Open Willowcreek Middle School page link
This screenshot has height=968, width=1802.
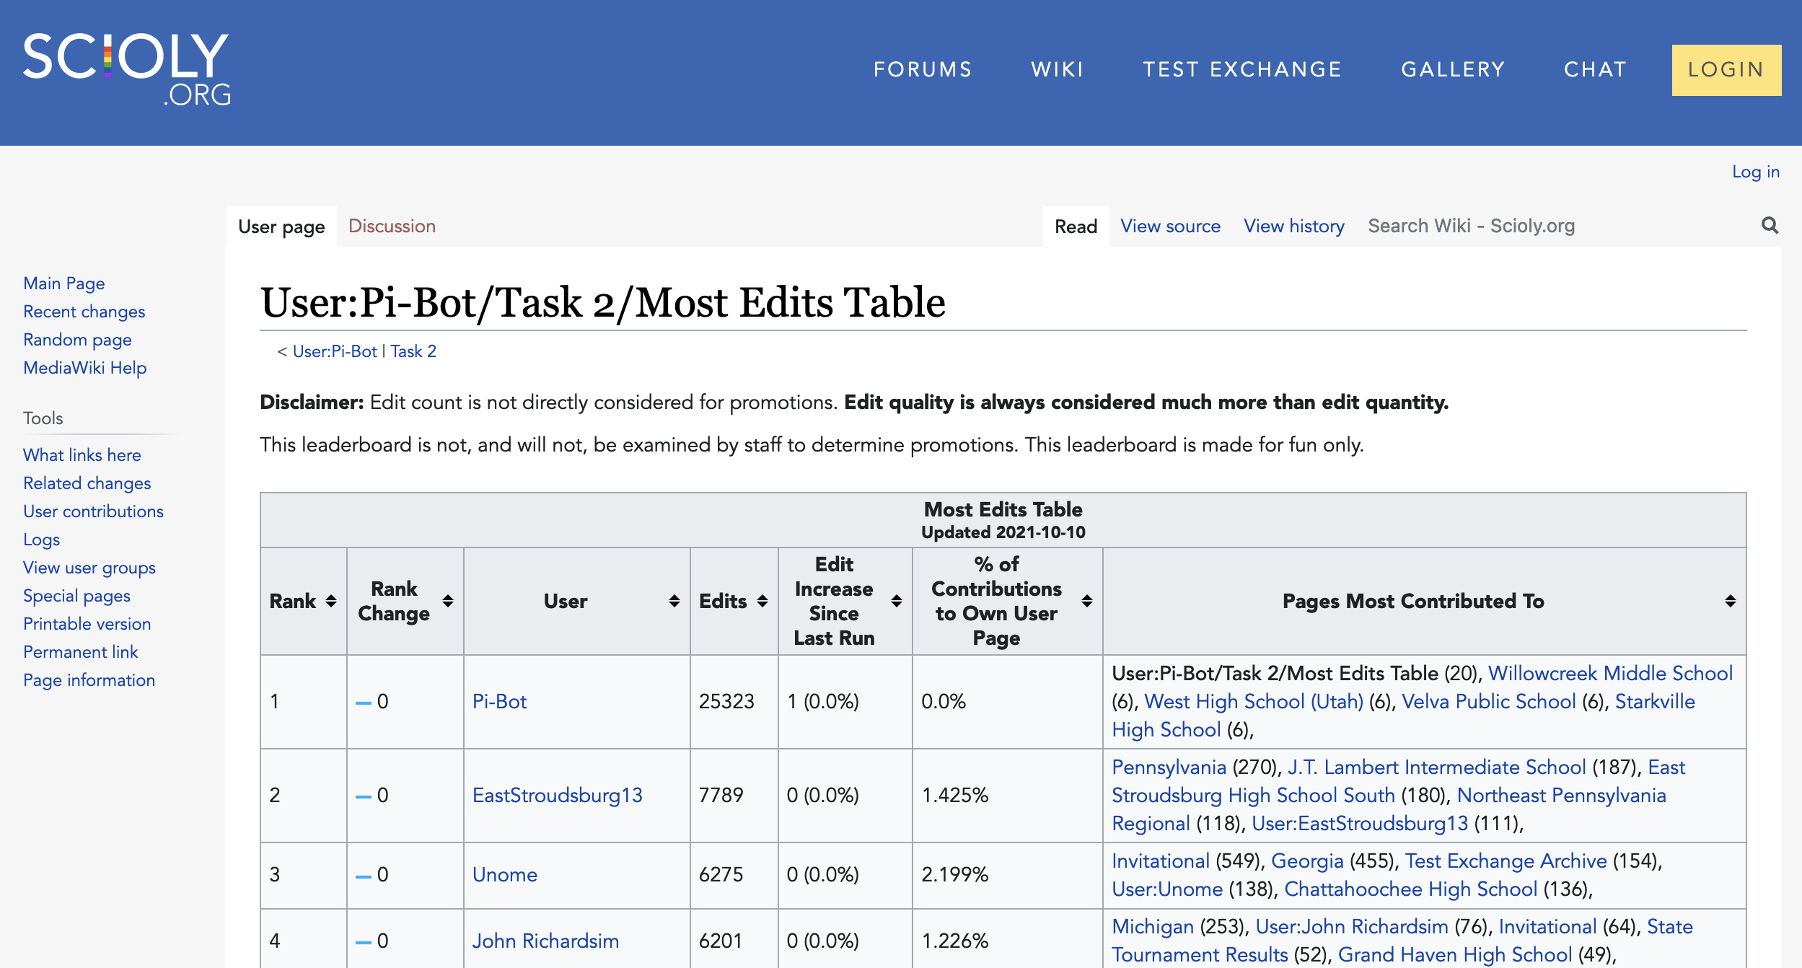point(1610,674)
